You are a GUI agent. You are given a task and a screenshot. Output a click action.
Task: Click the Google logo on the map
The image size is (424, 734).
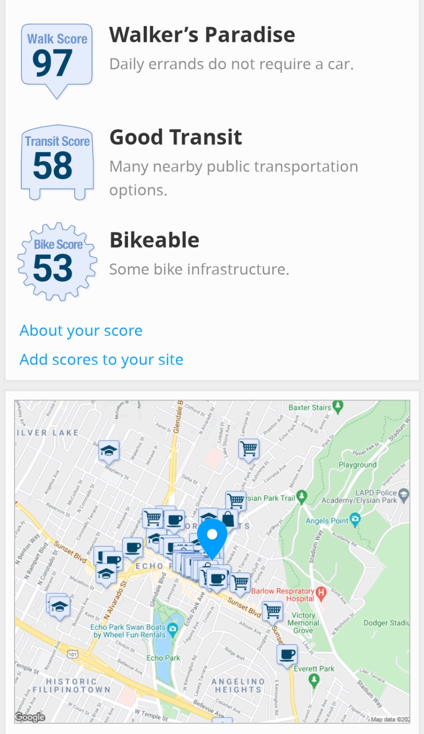[30, 717]
